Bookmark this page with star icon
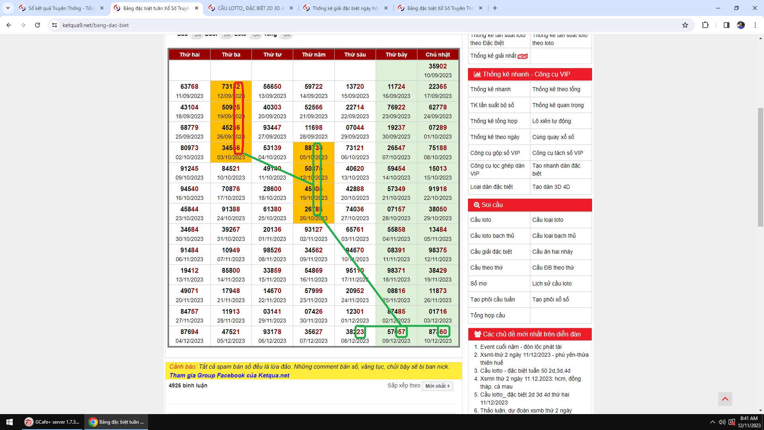Image resolution: width=764 pixels, height=430 pixels. (x=685, y=25)
